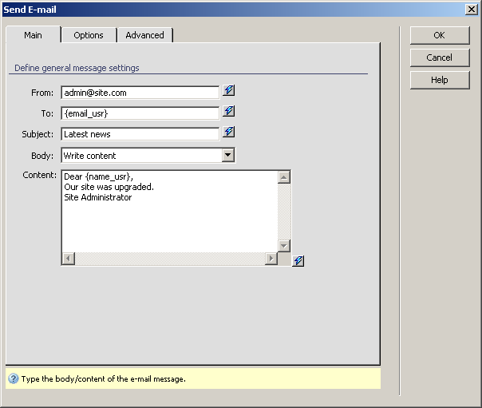This screenshot has height=408, width=482.
Task: Click dynamic data icon beside Subject field
Action: (229, 133)
